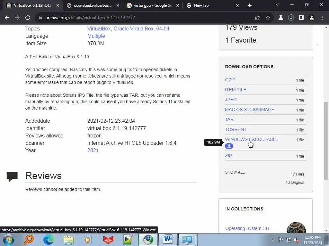Screen dimensions: 329x246
Task: Click the archive.org address bar
Action: pos(145,18)
